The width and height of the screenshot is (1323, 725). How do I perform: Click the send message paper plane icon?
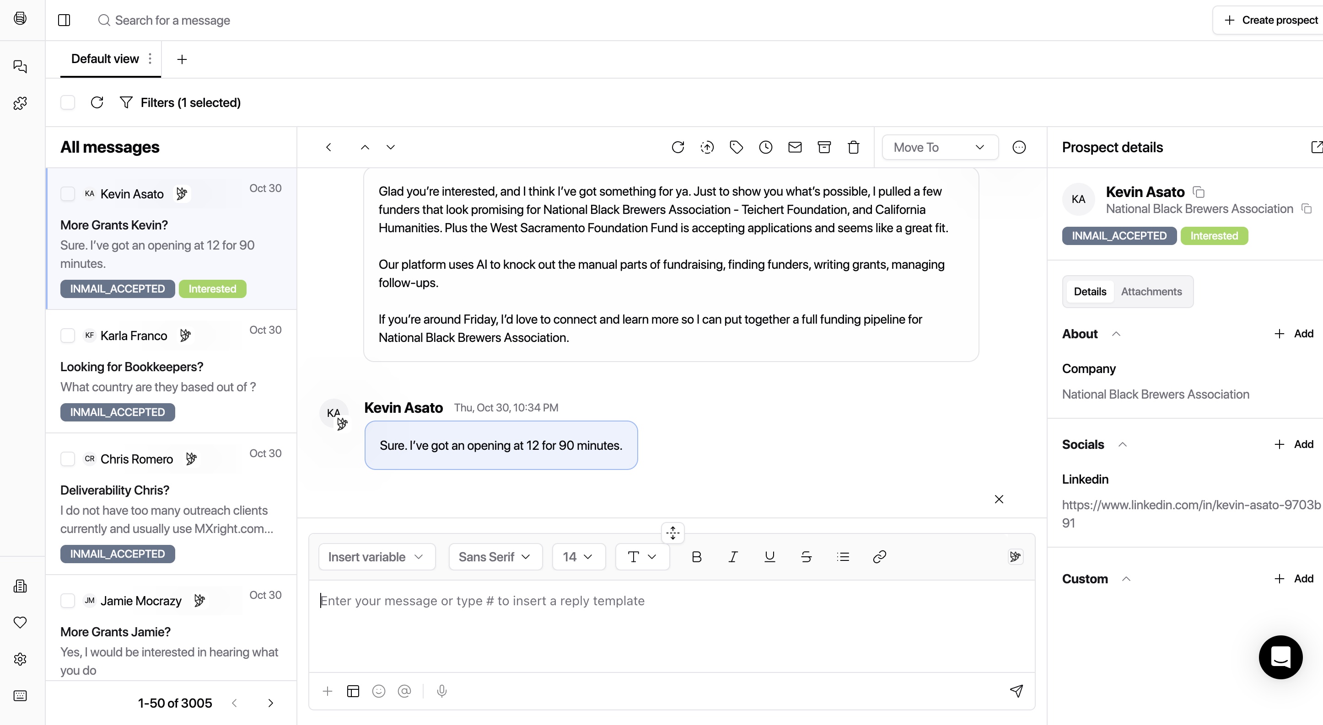(1016, 691)
